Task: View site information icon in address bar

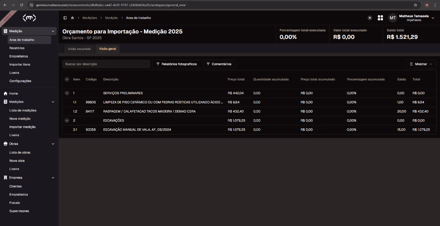Action: (x=32, y=5)
